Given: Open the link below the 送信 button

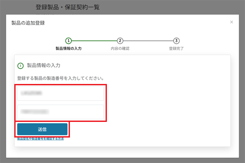Looking at the screenshot, I should click(41, 139).
